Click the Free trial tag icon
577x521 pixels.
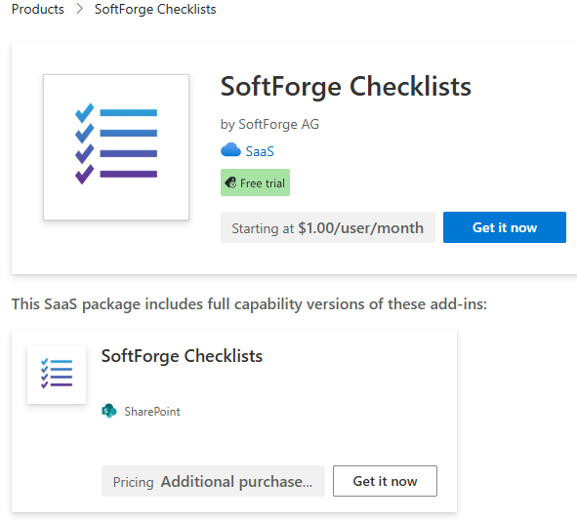(x=230, y=182)
